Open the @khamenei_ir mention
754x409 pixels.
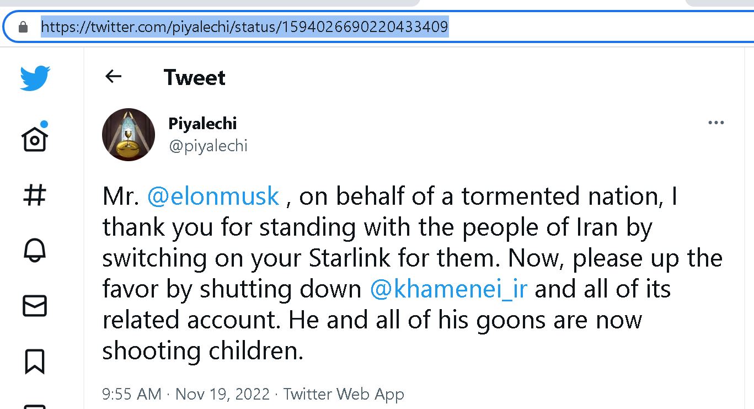[x=448, y=290]
